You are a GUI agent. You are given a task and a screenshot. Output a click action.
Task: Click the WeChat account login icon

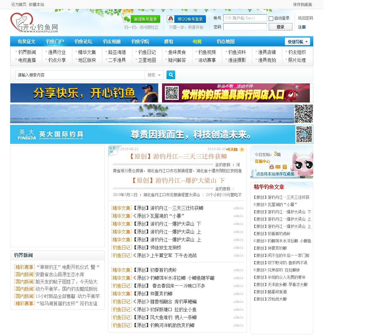pos(127,19)
